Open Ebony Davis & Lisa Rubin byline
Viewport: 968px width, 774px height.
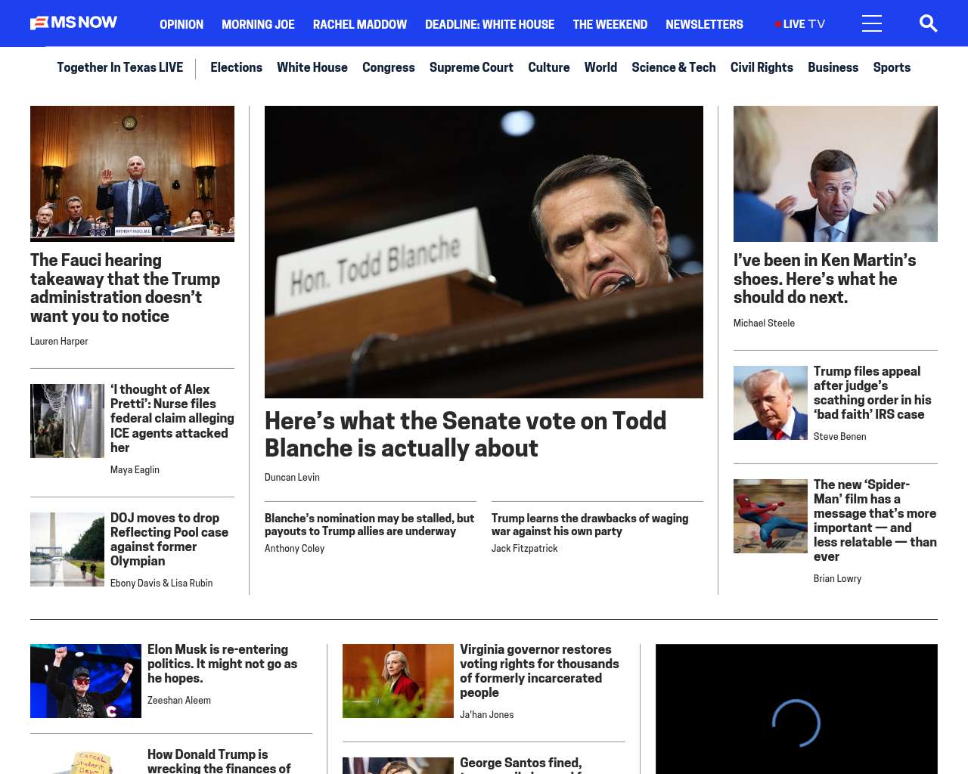[161, 584]
